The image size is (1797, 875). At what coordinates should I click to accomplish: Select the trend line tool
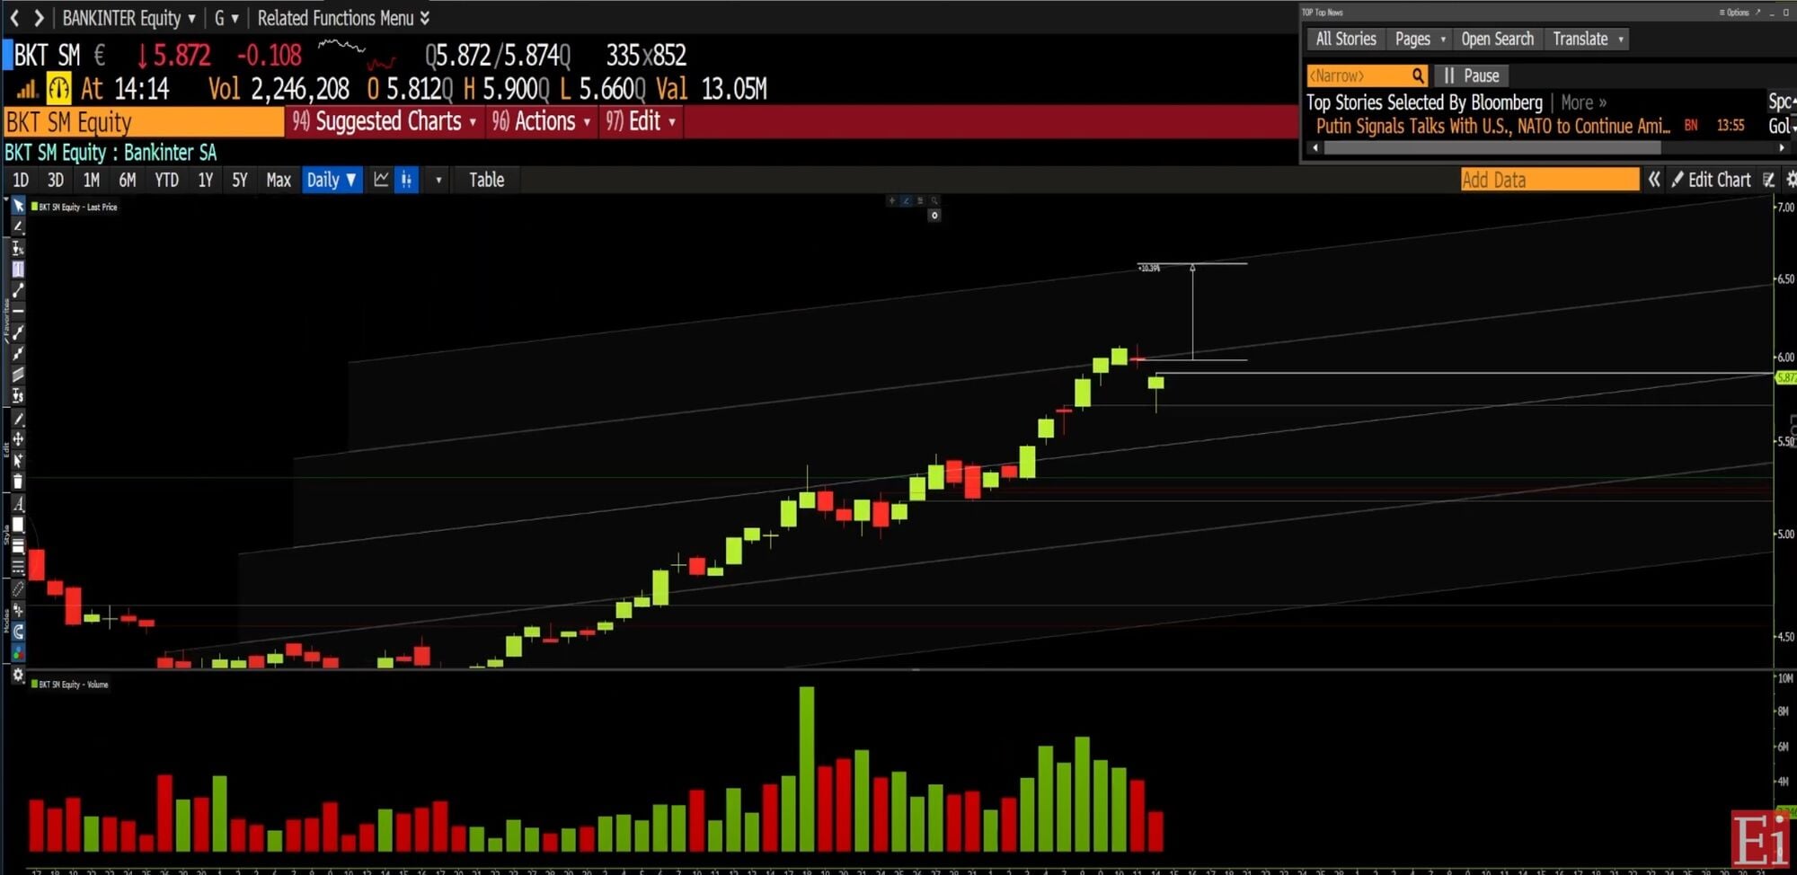coord(18,290)
